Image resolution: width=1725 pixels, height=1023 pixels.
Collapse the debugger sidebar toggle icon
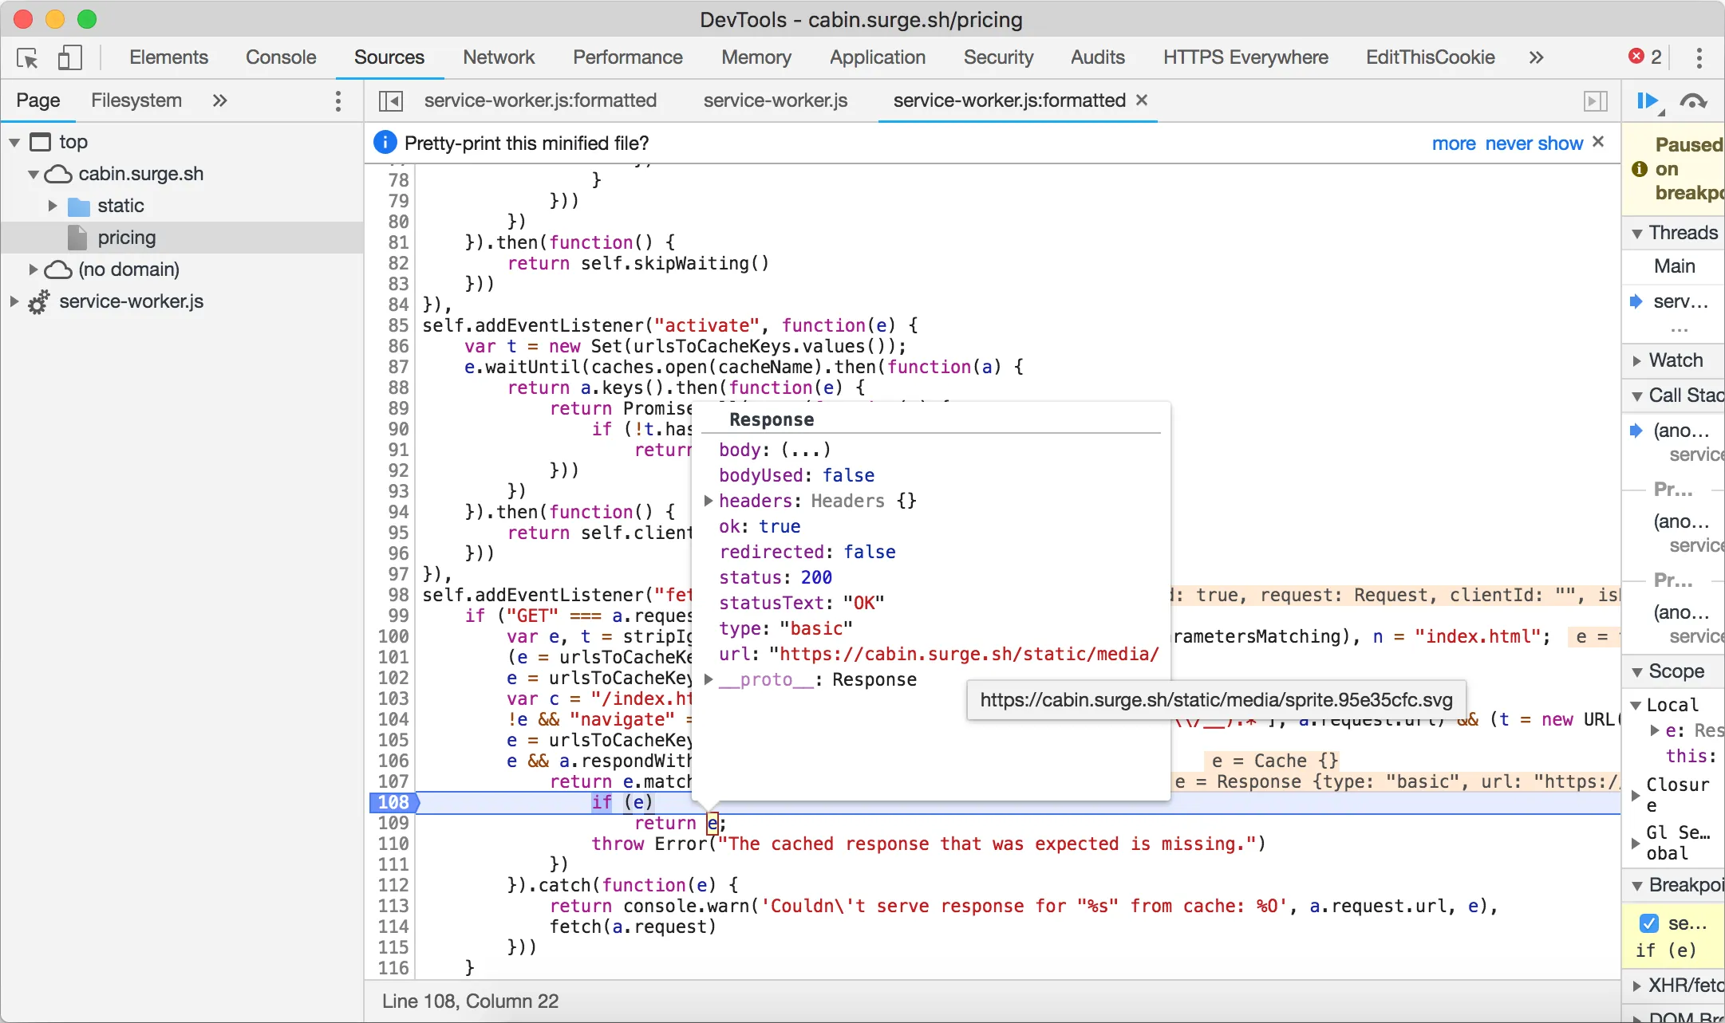(1594, 100)
